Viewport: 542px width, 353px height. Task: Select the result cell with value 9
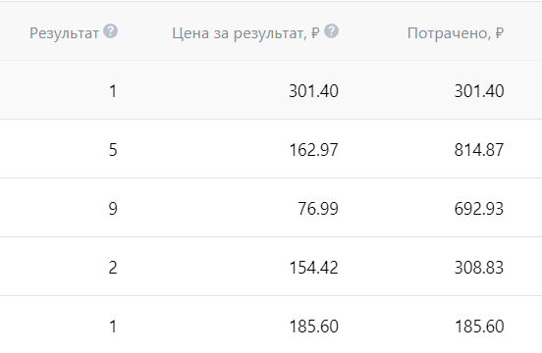pyautogui.click(x=113, y=209)
